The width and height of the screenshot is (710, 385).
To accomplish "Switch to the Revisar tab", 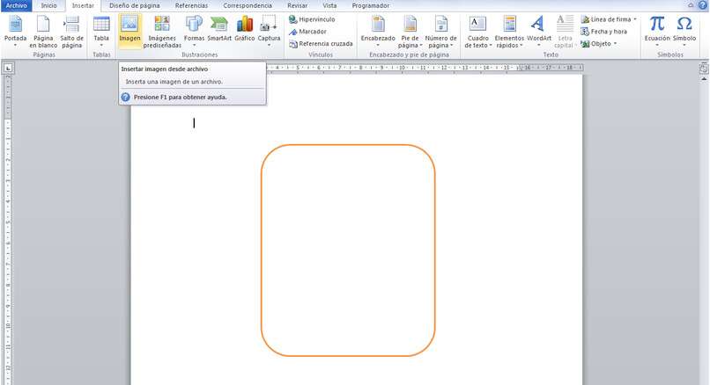I will tap(297, 6).
